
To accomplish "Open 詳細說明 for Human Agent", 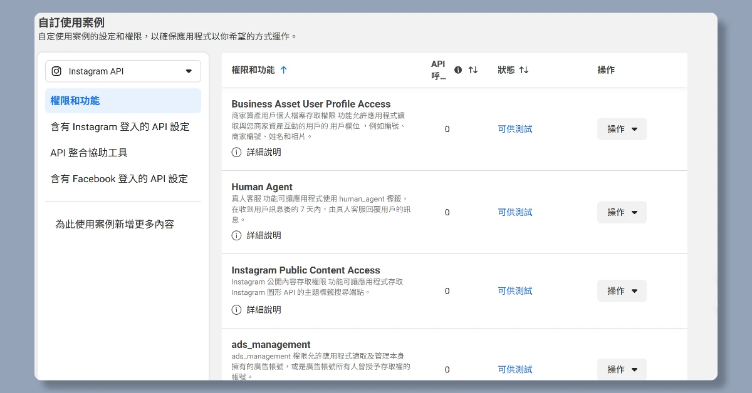I will 264,235.
